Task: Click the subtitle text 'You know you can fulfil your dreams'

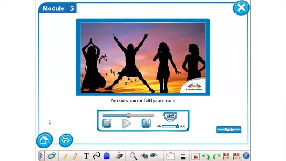Action: click(143, 101)
